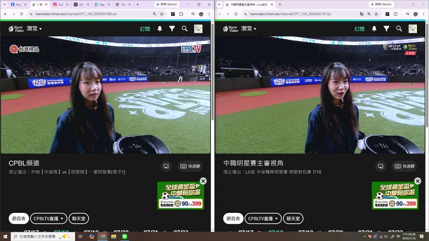Click left window vertical scrollbar thumb
429x241 pixels.
[x=212, y=72]
